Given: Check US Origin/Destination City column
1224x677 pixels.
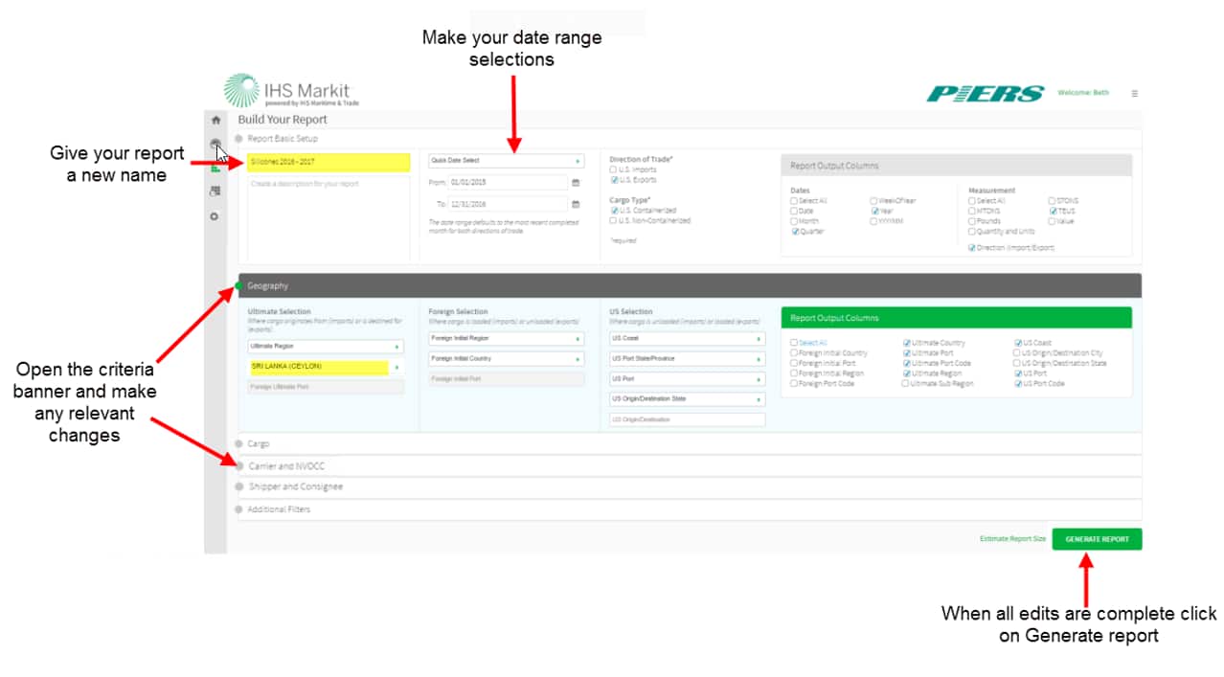Looking at the screenshot, I should [1018, 353].
